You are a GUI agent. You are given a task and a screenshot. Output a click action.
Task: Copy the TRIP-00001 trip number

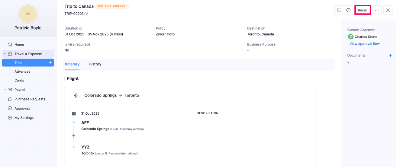pos(86,14)
